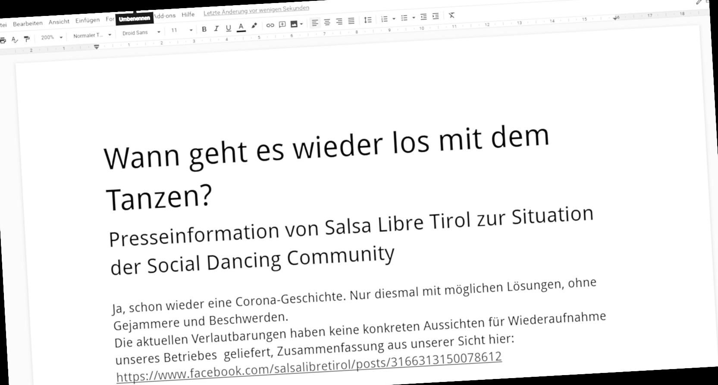This screenshot has width=718, height=385.
Task: Expand numbered list style options arrow
Action: pyautogui.click(x=394, y=19)
